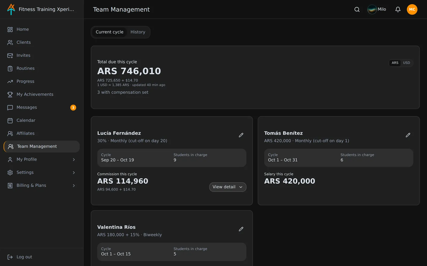Expand the Settings chevron
Screen dimensions: 427x266
[x=74, y=173]
